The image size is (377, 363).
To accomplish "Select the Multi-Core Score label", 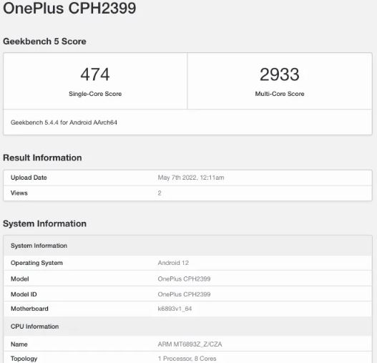I will pyautogui.click(x=280, y=94).
